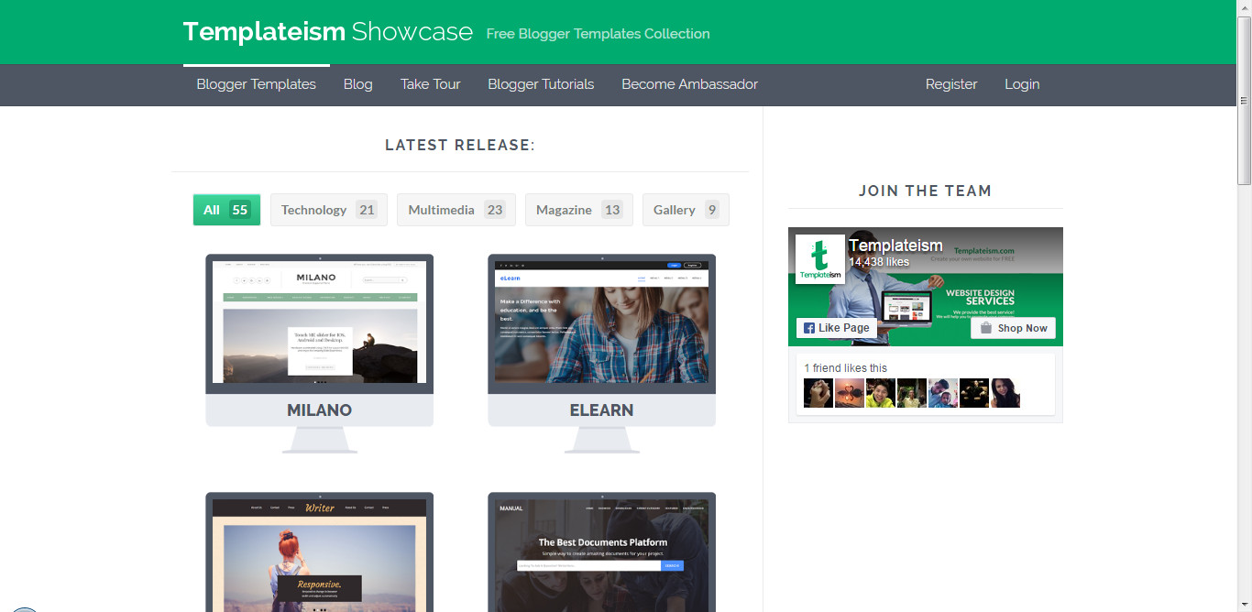Open the Blogger Templates menu item
This screenshot has height=612, width=1252.
click(256, 83)
